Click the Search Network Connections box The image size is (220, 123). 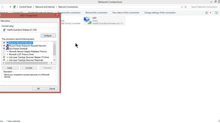point(205,7)
